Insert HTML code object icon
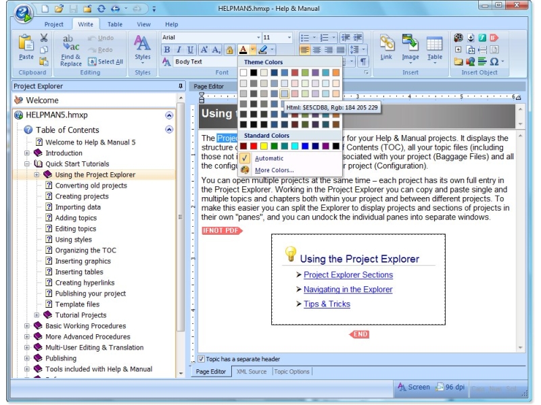Screen dimensions: 541x405 pos(471,50)
